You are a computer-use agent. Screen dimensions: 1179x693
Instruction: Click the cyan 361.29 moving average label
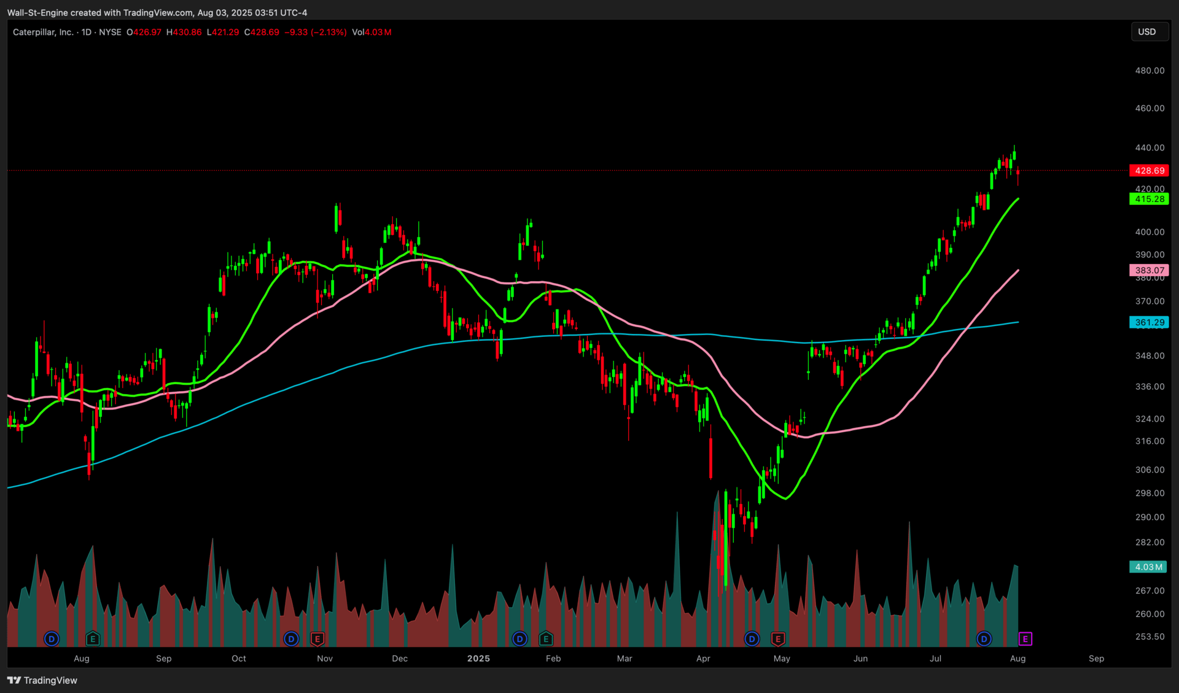pyautogui.click(x=1149, y=322)
